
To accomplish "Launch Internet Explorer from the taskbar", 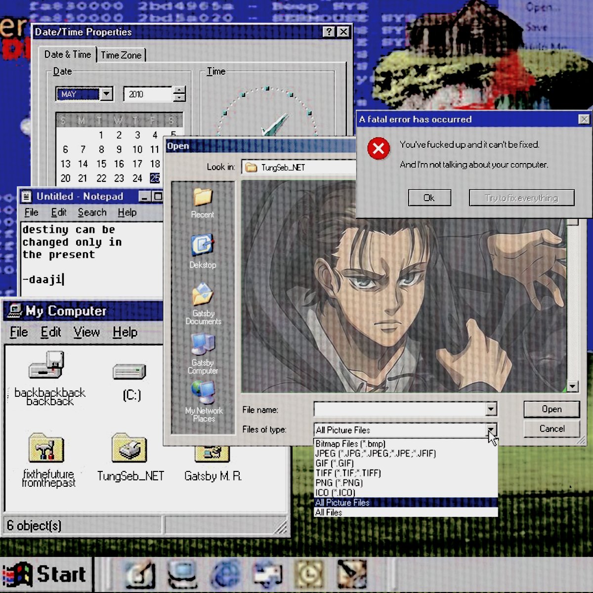I will click(225, 575).
